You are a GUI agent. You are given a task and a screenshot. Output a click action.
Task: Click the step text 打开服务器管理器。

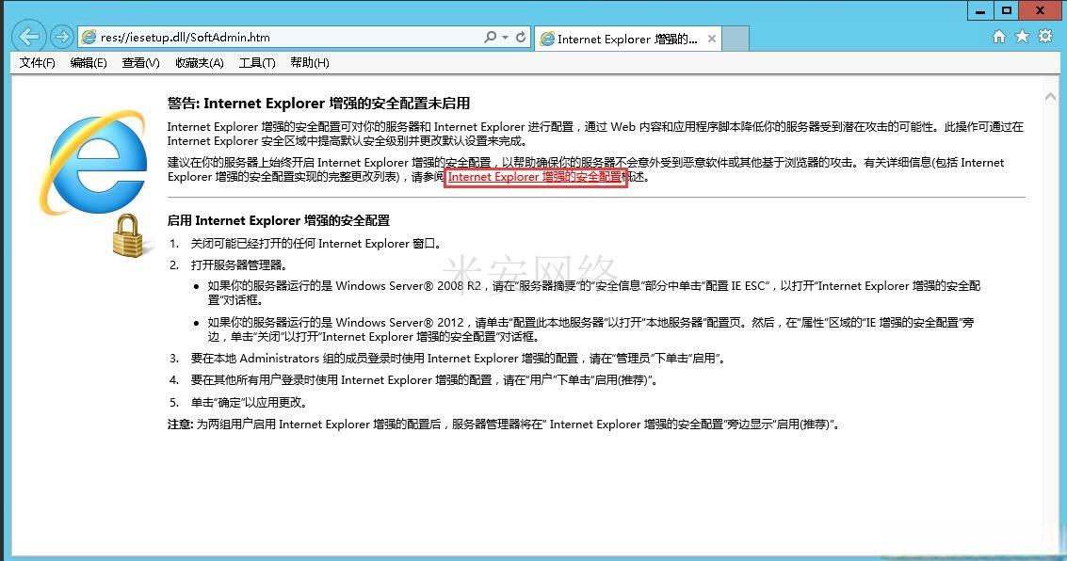(239, 264)
